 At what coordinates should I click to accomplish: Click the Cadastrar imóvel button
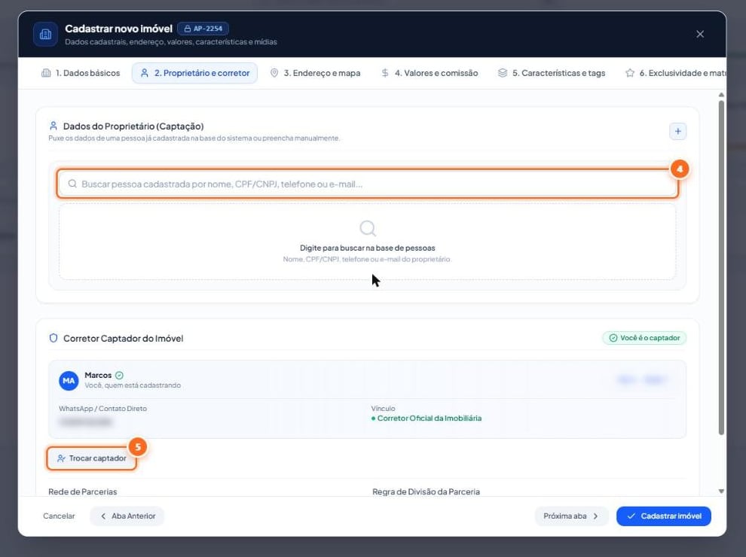664,516
